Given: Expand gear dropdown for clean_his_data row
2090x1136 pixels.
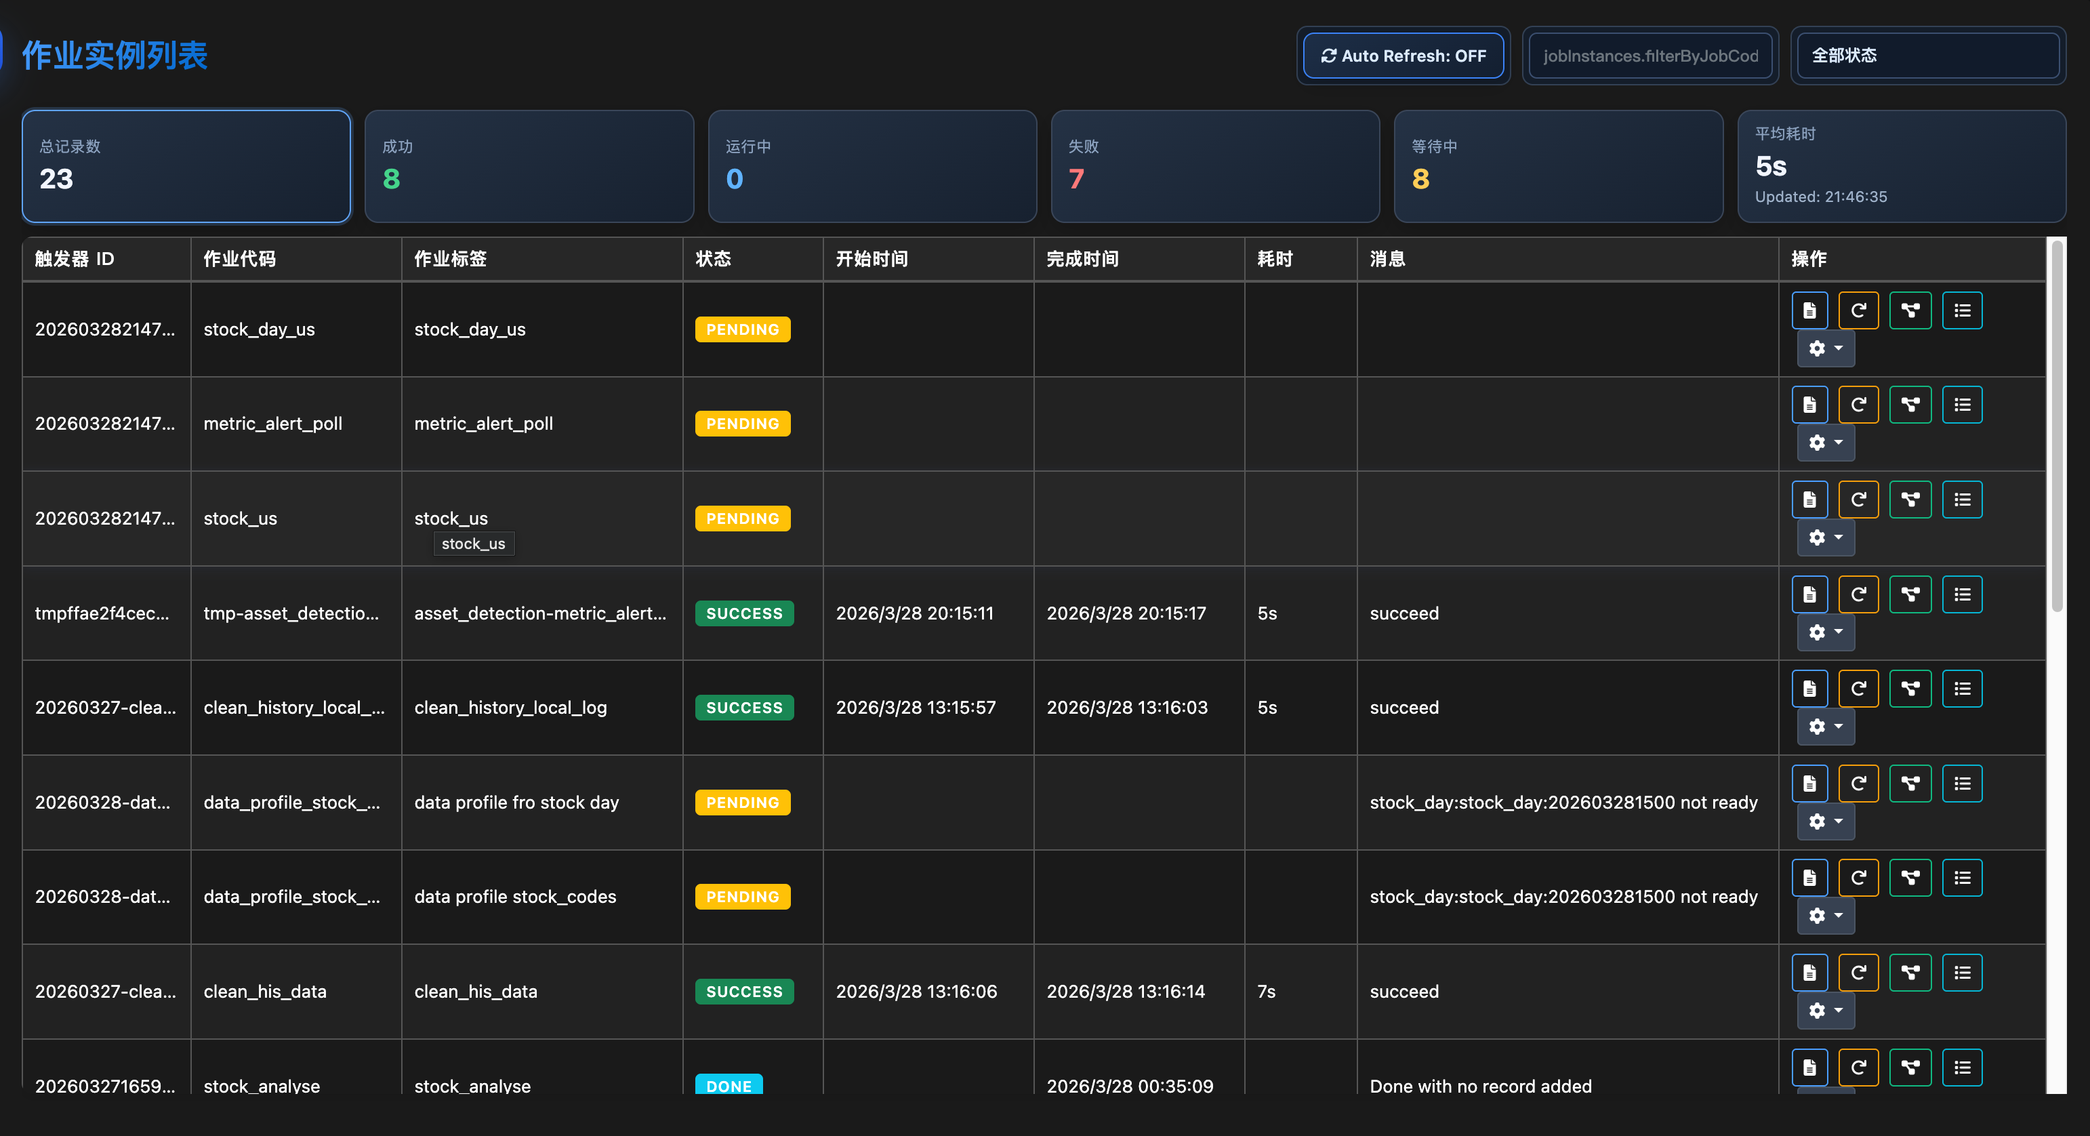Looking at the screenshot, I should click(x=1825, y=1011).
